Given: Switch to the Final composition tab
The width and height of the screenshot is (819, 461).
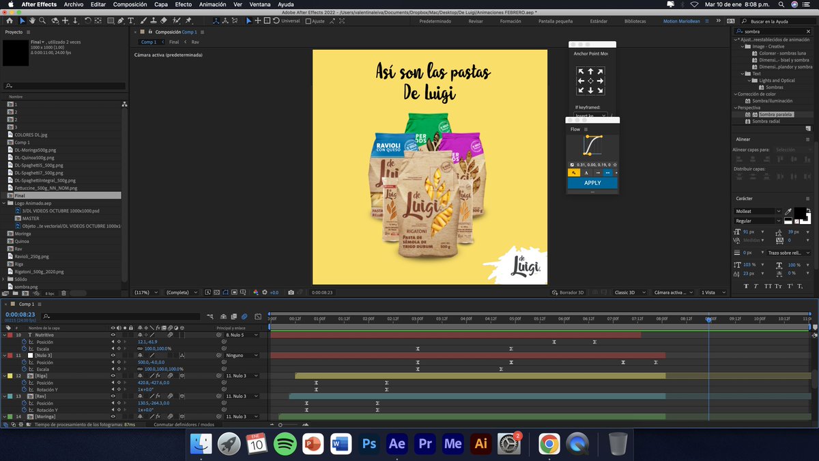Looking at the screenshot, I should tap(173, 41).
